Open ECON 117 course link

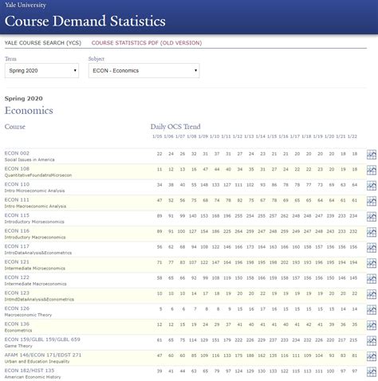tap(17, 246)
